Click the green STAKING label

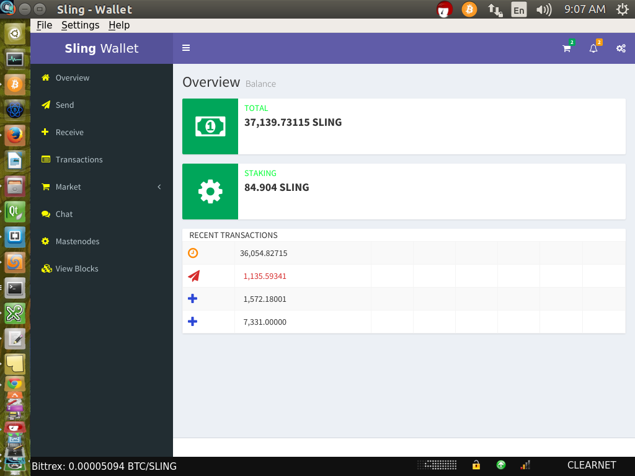point(260,174)
